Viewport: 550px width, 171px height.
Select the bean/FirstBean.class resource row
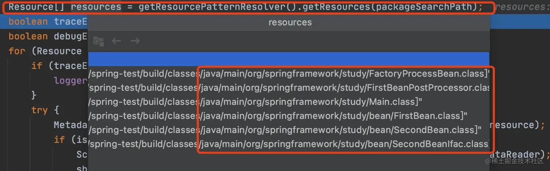pyautogui.click(x=289, y=116)
